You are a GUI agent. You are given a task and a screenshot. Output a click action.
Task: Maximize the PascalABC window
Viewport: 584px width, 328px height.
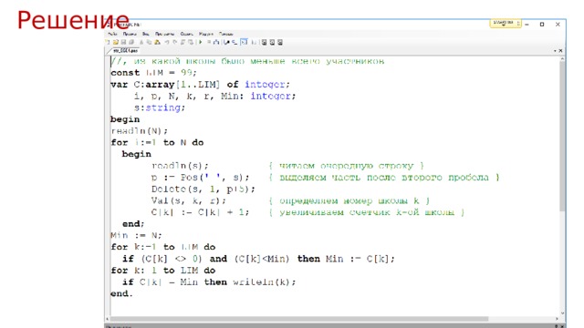(542, 25)
